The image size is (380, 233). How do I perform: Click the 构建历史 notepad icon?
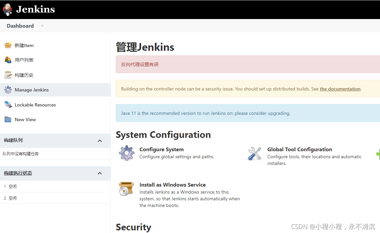(8, 75)
